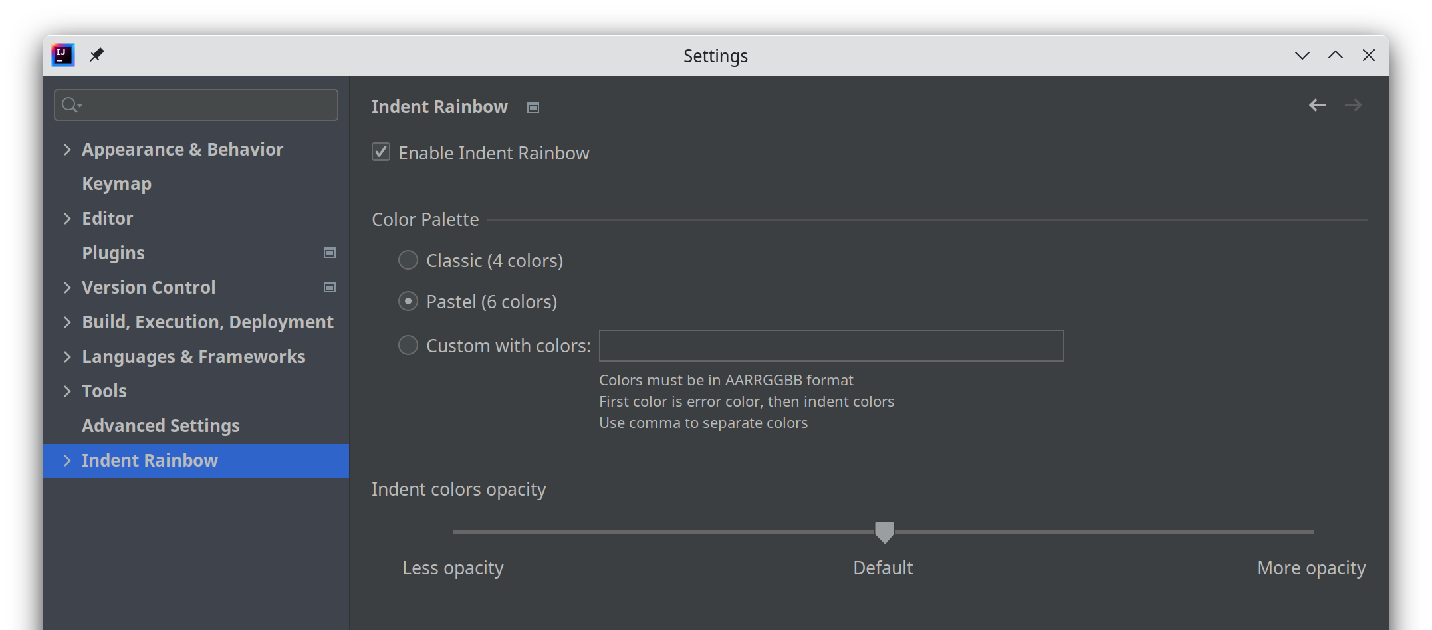This screenshot has height=630, width=1432.
Task: Click the forward navigation arrow
Action: pyautogui.click(x=1354, y=104)
